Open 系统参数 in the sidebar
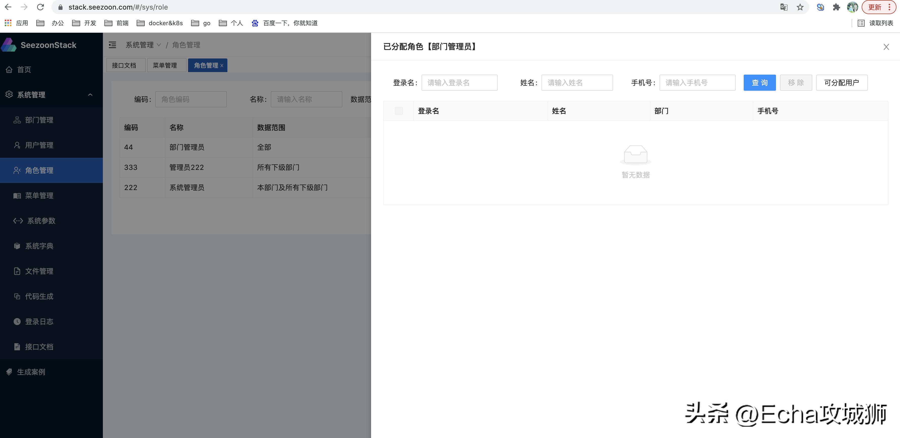Screen dimensions: 900x438 pyautogui.click(x=51, y=221)
